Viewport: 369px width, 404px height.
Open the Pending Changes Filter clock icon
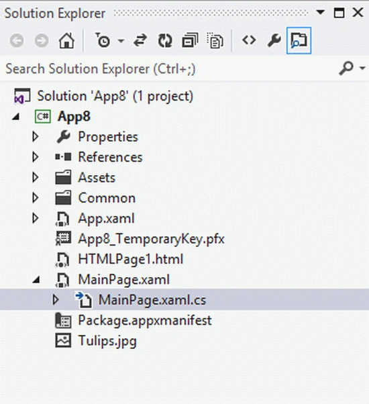pos(103,40)
